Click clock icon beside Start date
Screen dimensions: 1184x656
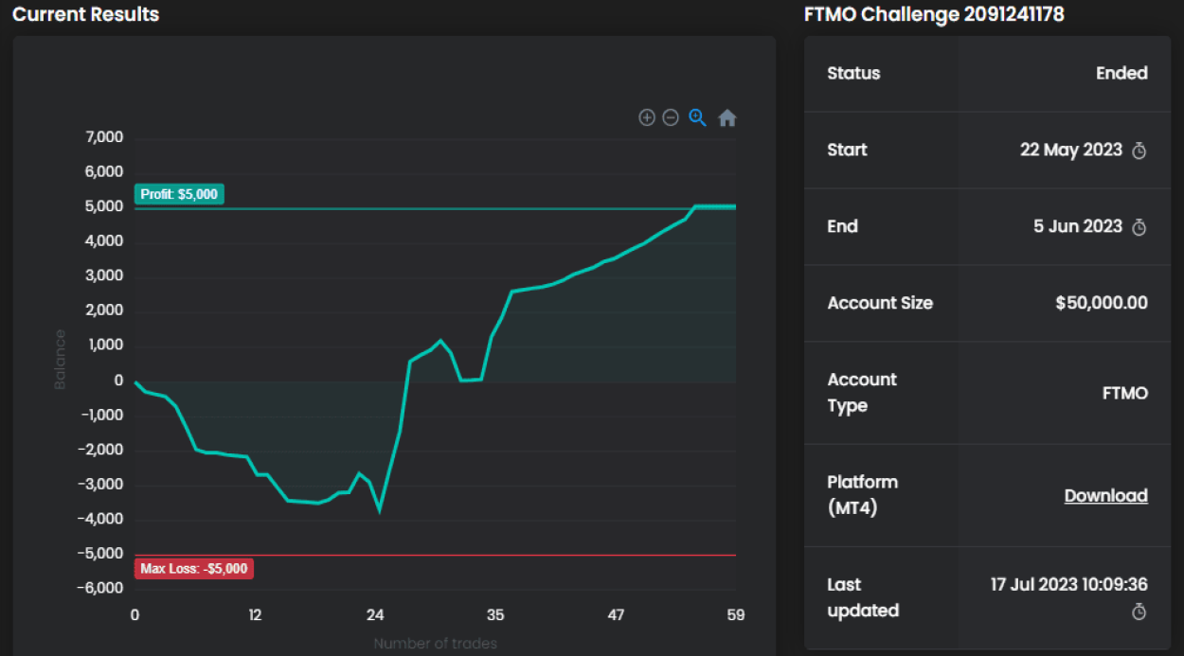(1139, 151)
